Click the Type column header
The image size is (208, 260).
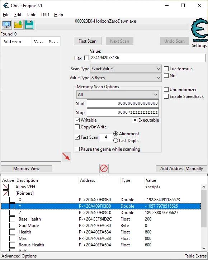132,180
